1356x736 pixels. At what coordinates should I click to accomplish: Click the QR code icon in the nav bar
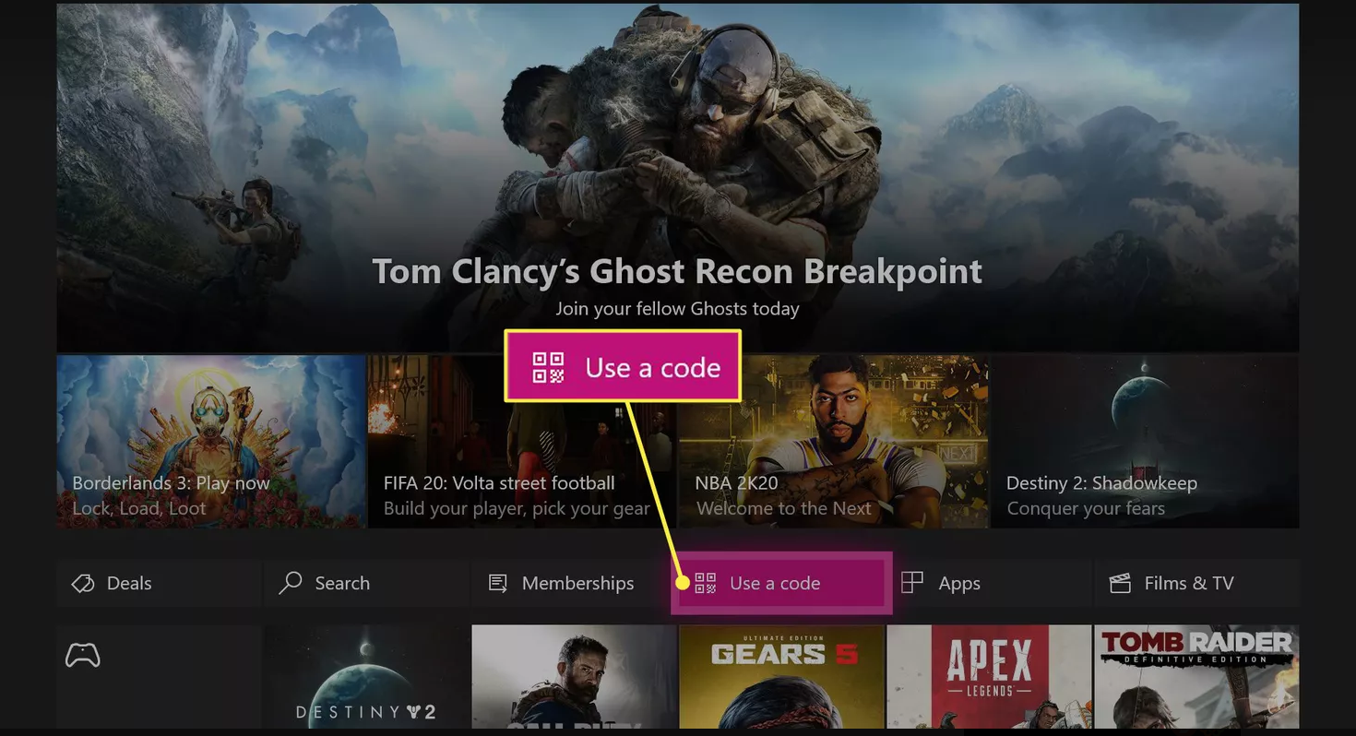[705, 583]
